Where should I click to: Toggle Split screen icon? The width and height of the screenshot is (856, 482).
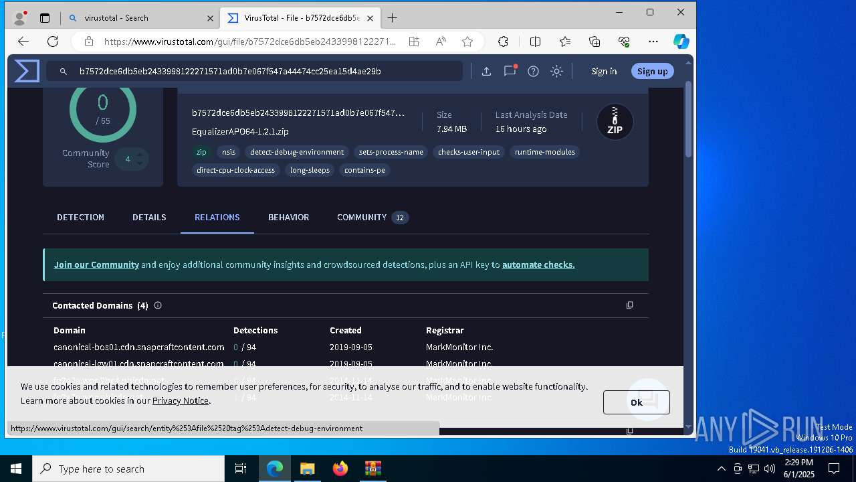(x=535, y=42)
